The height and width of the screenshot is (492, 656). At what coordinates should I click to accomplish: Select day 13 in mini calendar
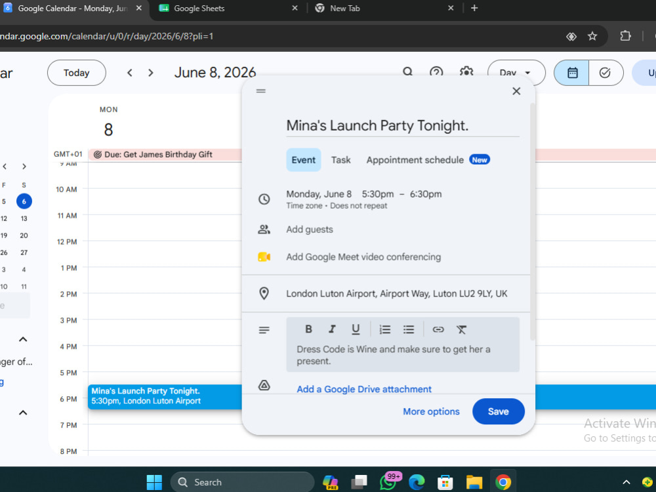tap(24, 218)
